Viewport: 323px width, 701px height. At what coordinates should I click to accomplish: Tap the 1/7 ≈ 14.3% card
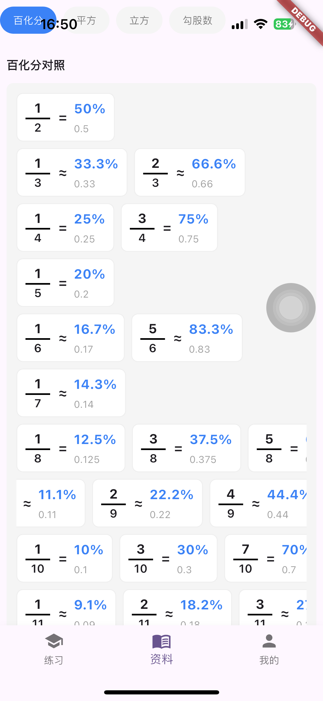71,393
